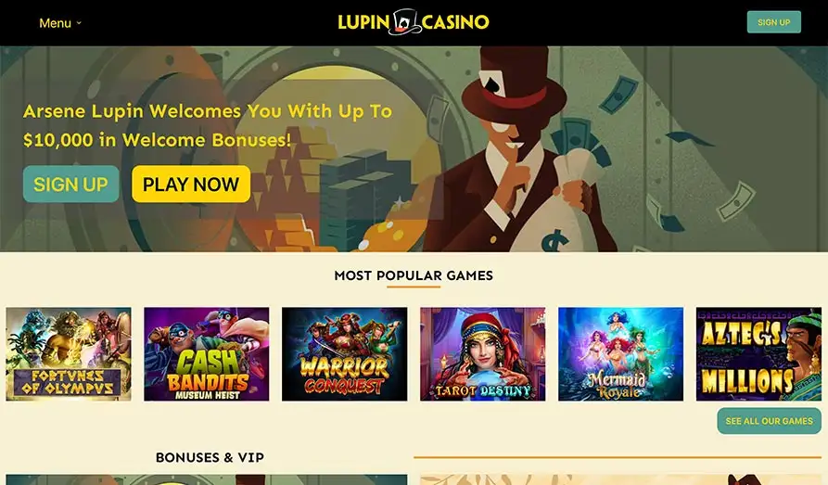Click the chevron beside Menu
This screenshot has width=828, height=485.
79,23
